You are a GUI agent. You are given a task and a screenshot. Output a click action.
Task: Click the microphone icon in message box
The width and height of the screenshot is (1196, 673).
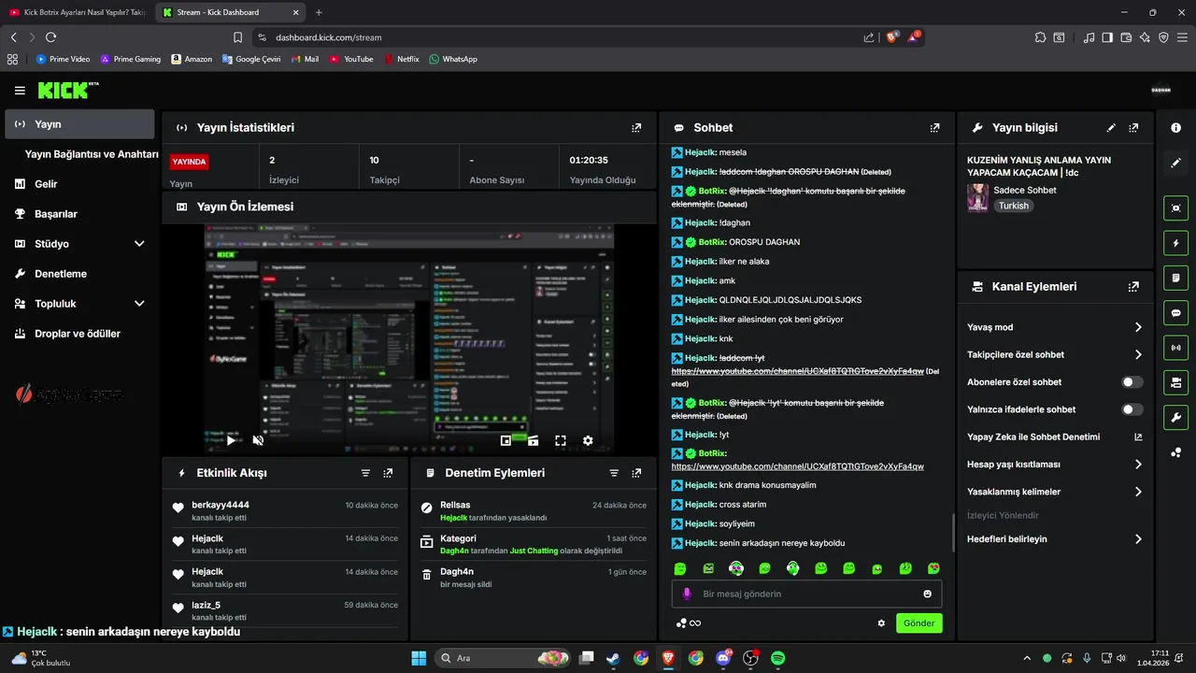pyautogui.click(x=687, y=594)
